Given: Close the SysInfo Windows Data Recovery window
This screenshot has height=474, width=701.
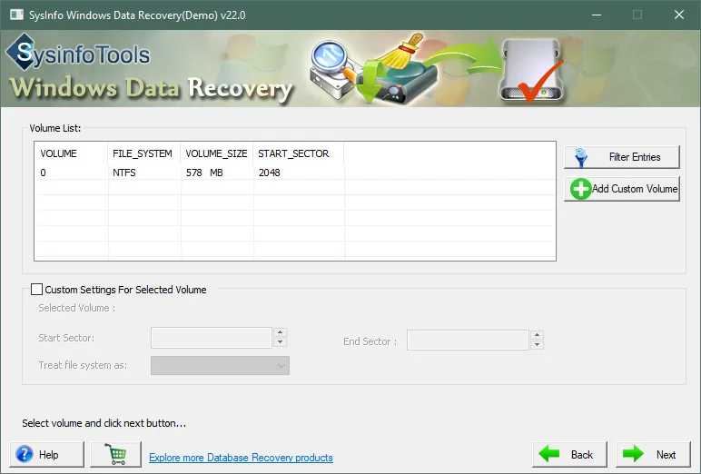Looking at the screenshot, I should point(679,15).
